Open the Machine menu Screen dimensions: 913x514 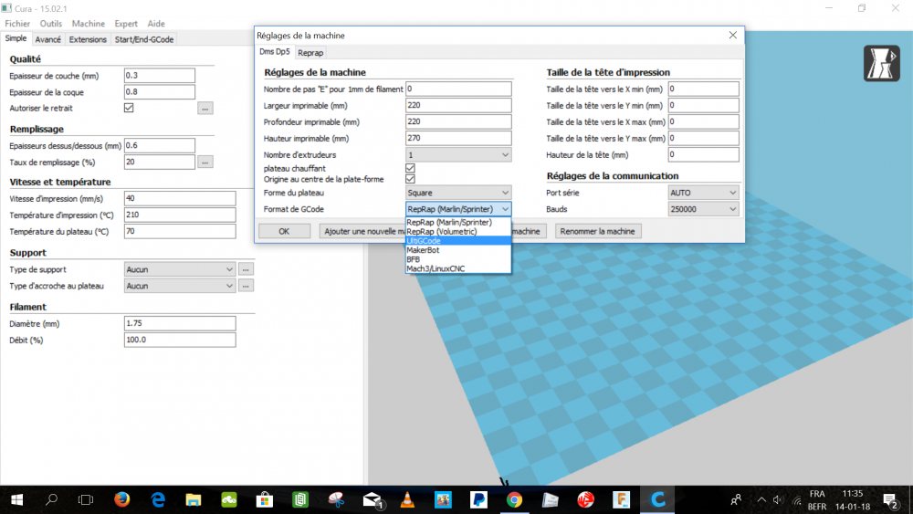89,24
